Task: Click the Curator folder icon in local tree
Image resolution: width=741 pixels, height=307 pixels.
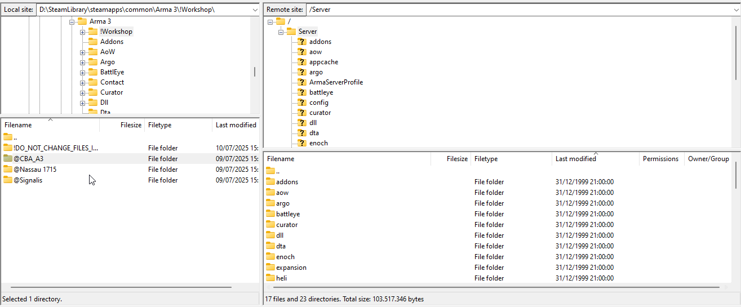Action: [x=93, y=92]
